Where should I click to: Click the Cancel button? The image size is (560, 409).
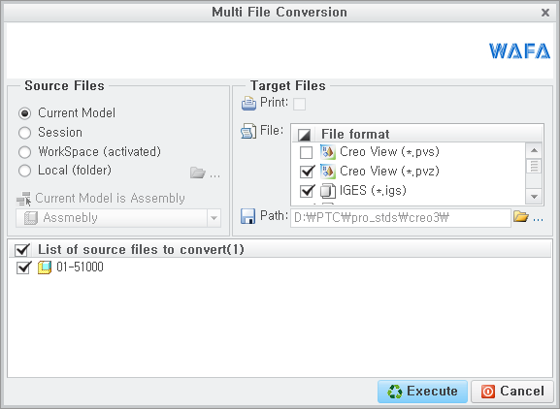pos(512,392)
